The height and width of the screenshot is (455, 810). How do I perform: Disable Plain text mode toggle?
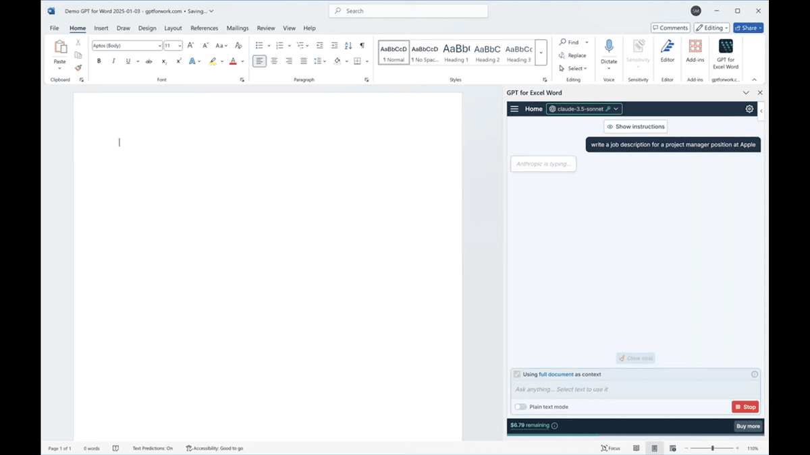[x=520, y=407]
